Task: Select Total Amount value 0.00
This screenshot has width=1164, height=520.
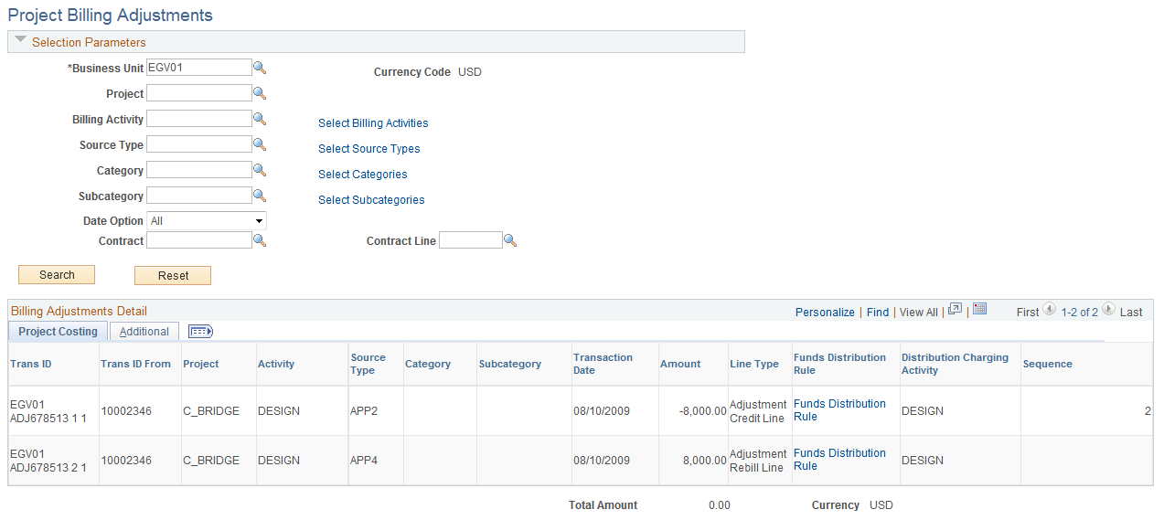Action: click(720, 505)
